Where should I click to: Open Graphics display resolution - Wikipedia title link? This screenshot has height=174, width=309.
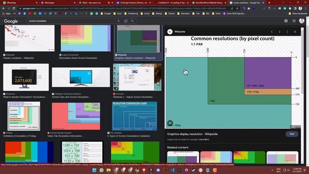(x=192, y=134)
